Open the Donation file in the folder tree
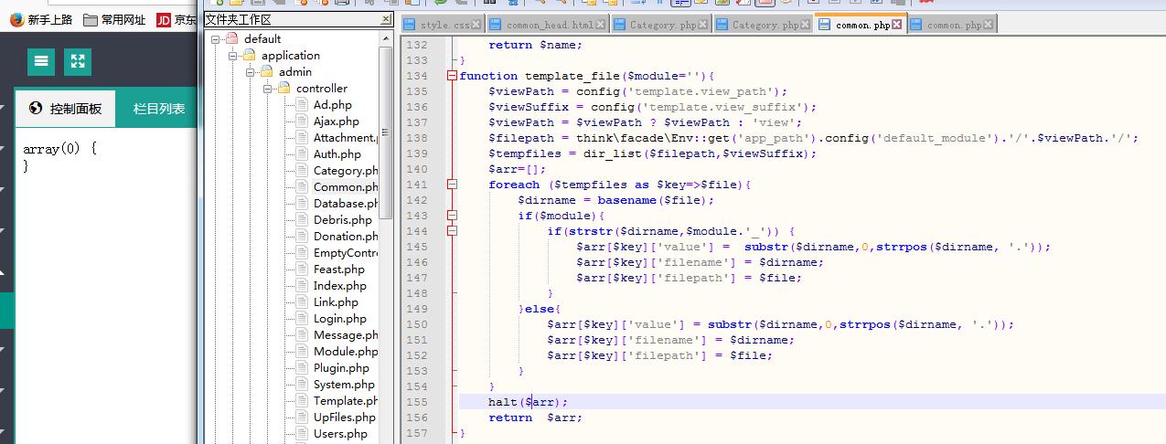This screenshot has width=1166, height=444. [345, 237]
